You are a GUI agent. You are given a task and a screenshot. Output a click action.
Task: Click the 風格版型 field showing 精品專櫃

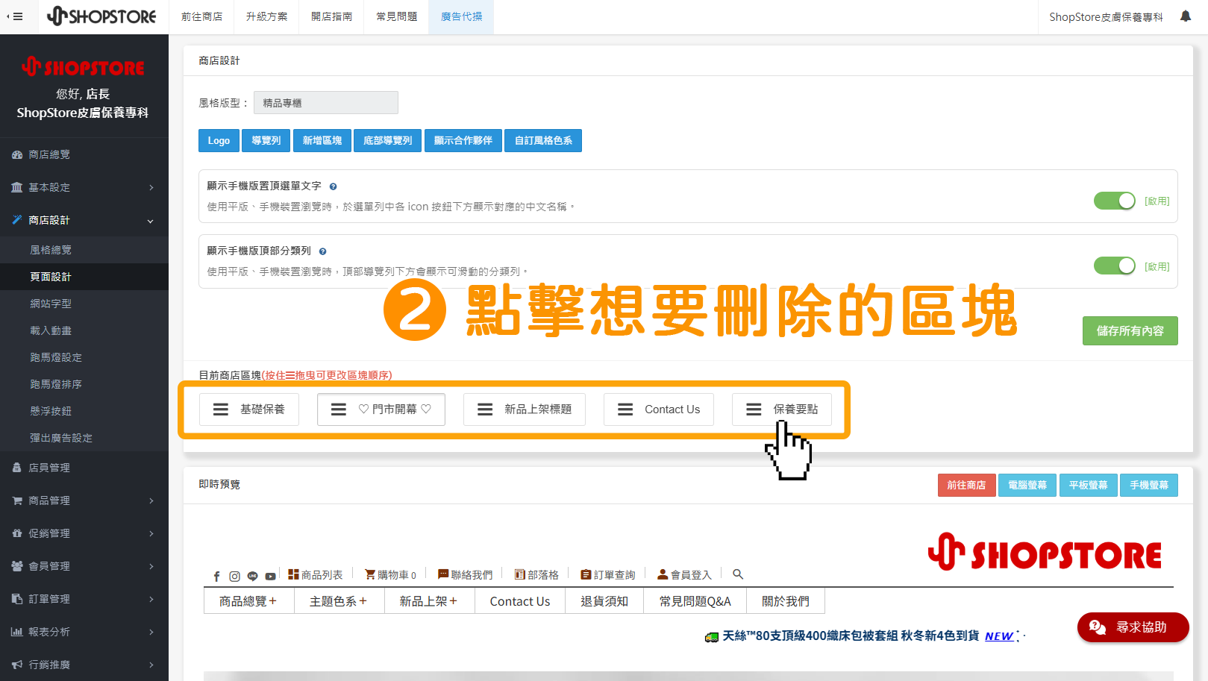tap(326, 103)
